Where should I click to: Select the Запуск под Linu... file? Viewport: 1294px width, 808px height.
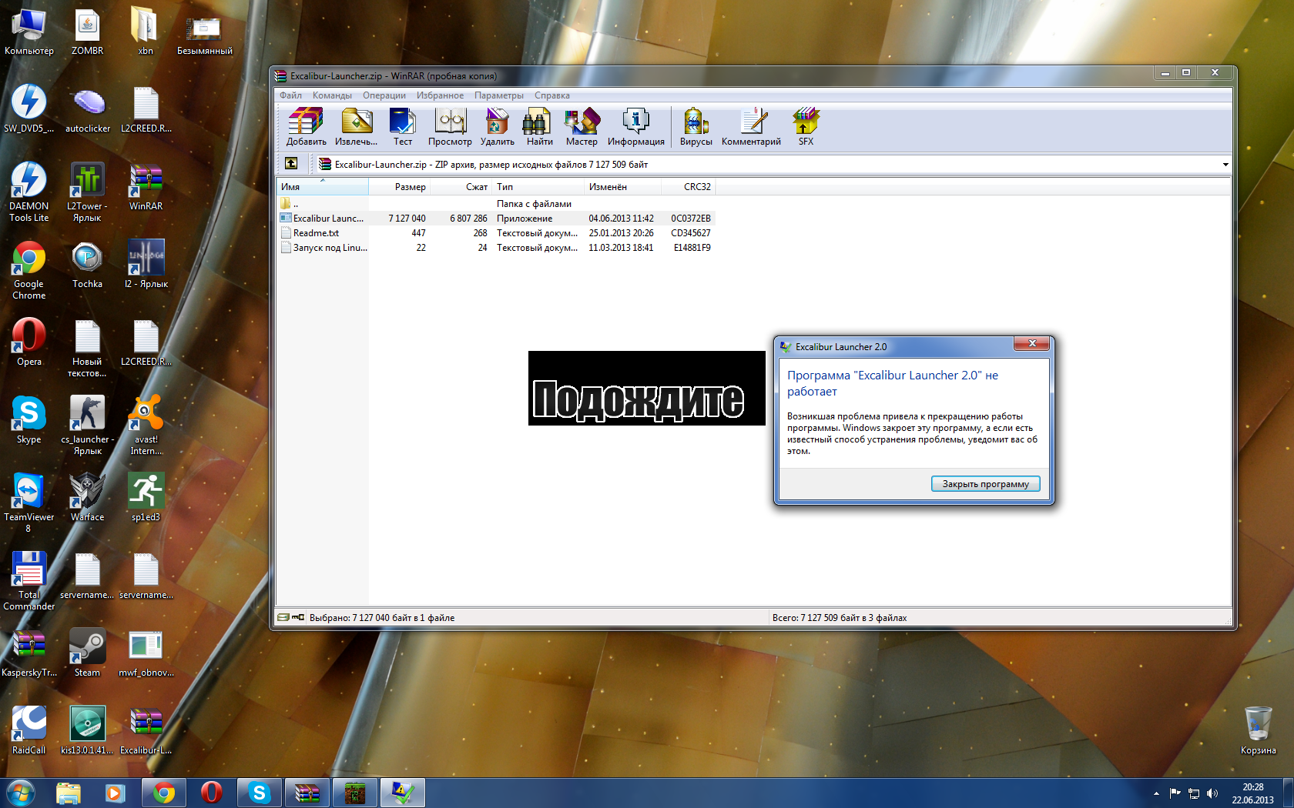click(495, 248)
